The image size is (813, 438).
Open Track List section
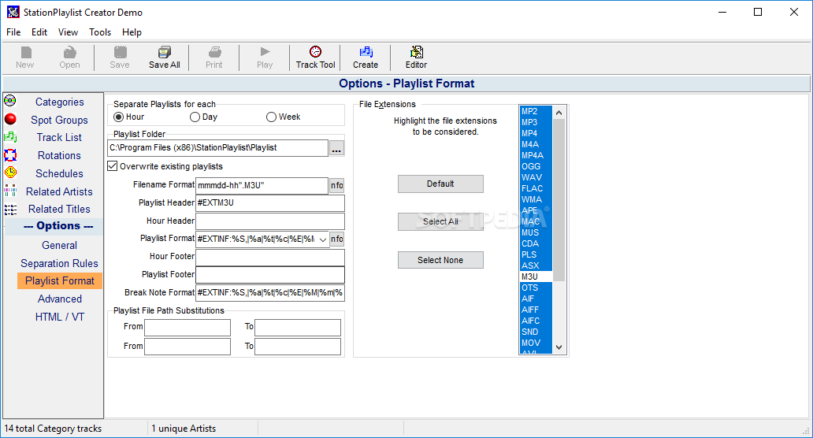click(x=59, y=137)
